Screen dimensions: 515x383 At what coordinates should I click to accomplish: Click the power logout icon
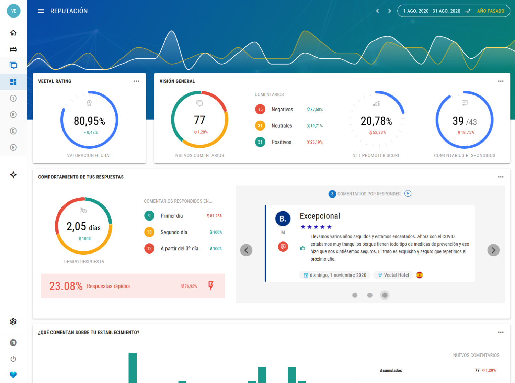tap(13, 359)
